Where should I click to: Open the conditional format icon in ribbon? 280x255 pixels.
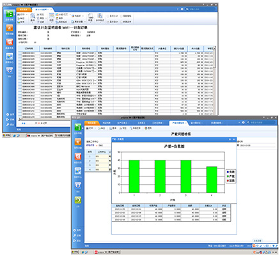[100, 16]
